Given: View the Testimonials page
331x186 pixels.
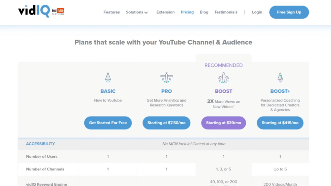Looking at the screenshot, I should coord(226,12).
